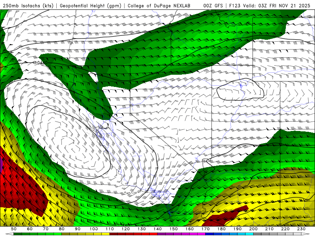This screenshot has height=236, width=315.
Task: Click the '120' color scale label
Action: (x=126, y=229)
